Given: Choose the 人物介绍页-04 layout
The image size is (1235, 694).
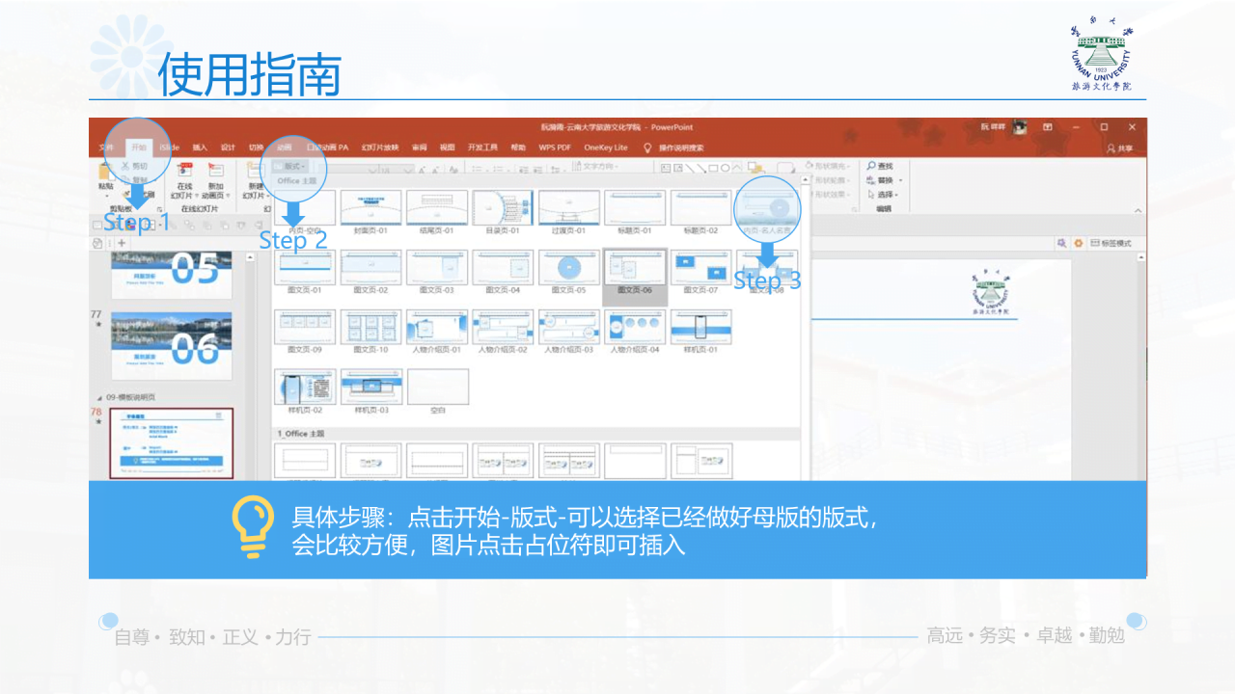Looking at the screenshot, I should [x=635, y=332].
